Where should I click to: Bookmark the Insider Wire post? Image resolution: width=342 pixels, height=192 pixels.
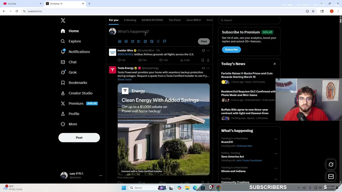coord(203,60)
